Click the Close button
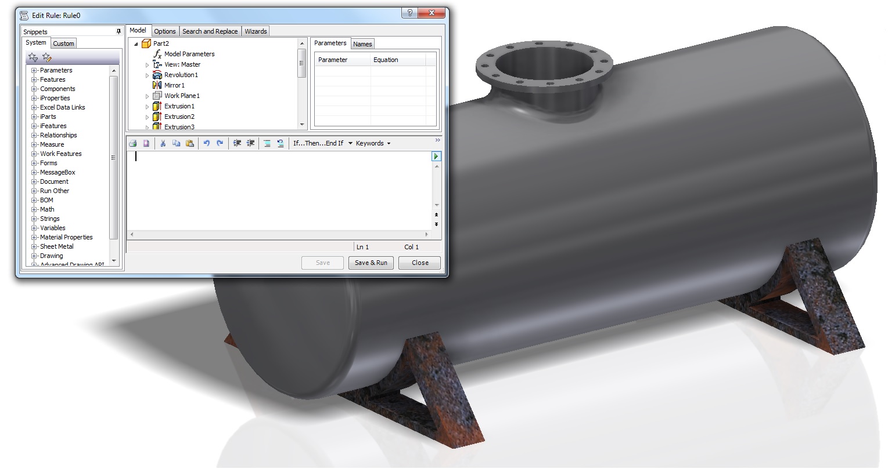Image resolution: width=888 pixels, height=469 pixels. pos(420,263)
